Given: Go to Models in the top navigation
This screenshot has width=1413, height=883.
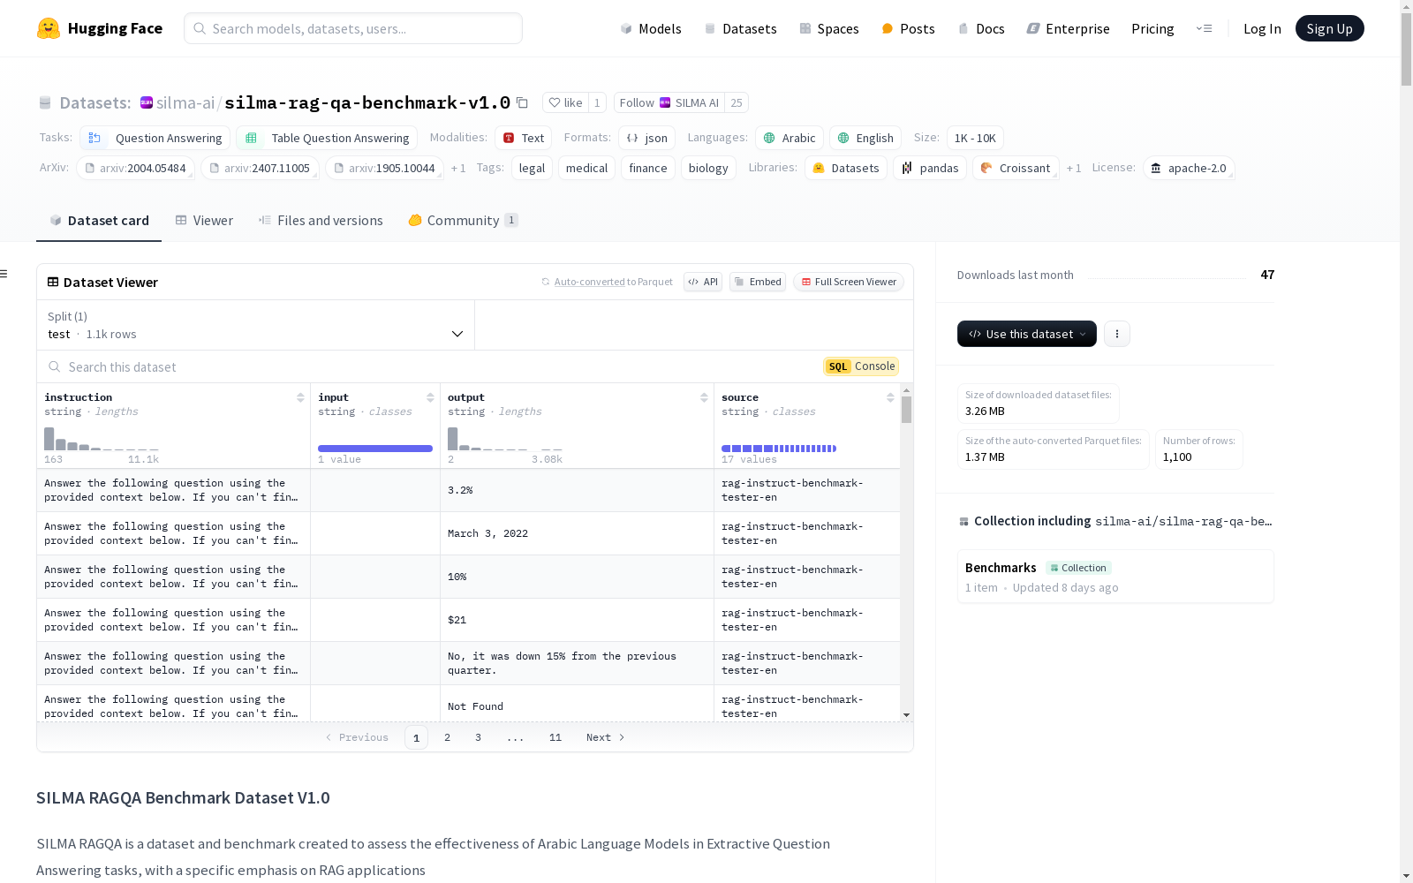Looking at the screenshot, I should [651, 28].
